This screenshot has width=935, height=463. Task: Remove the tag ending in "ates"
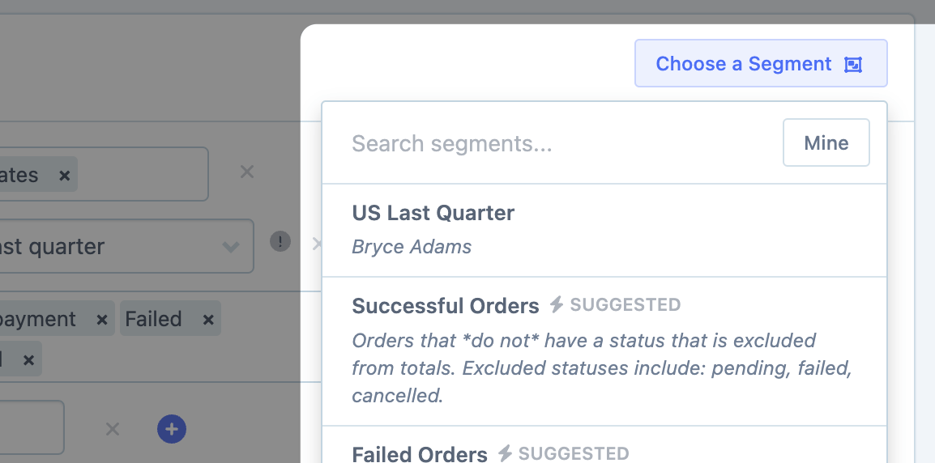(65, 175)
